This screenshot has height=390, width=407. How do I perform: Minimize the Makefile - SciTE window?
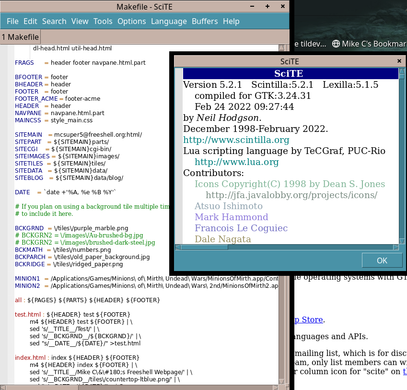[x=252, y=7]
